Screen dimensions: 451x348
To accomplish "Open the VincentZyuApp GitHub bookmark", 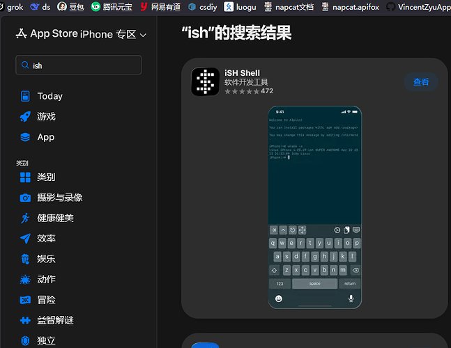I will coord(418,7).
